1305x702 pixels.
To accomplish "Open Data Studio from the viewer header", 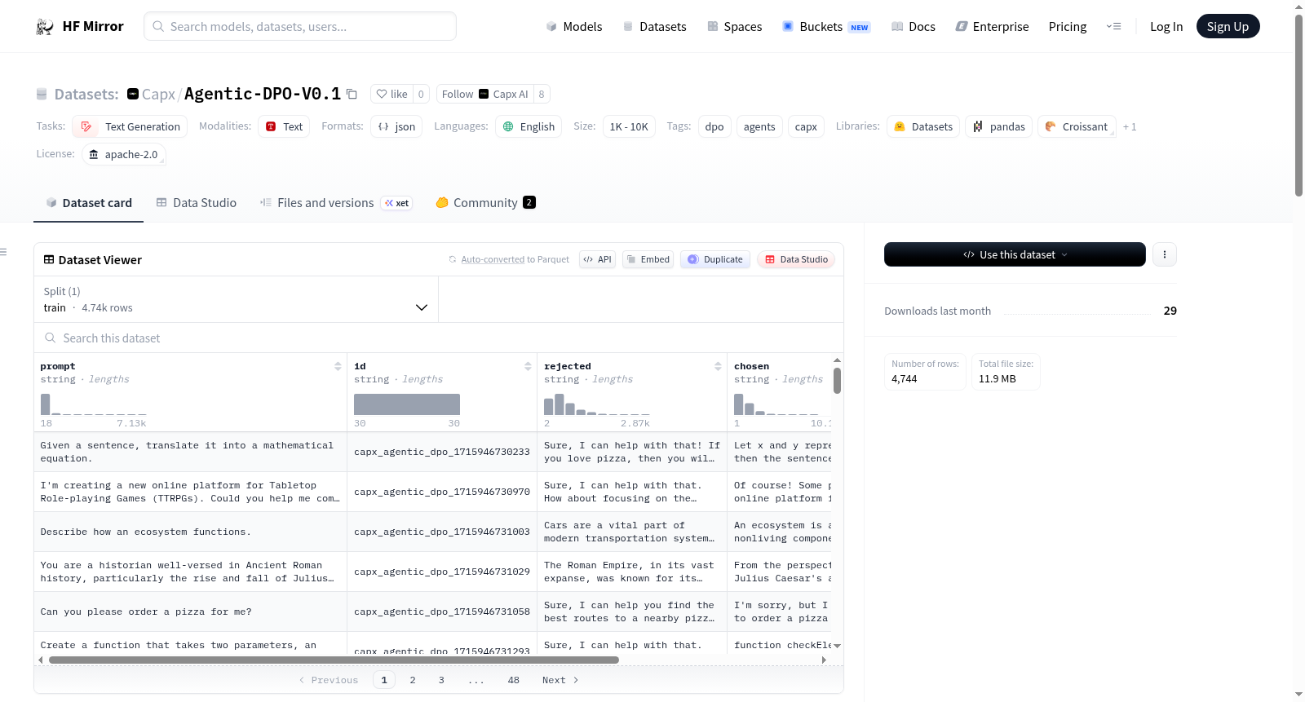I will (796, 259).
